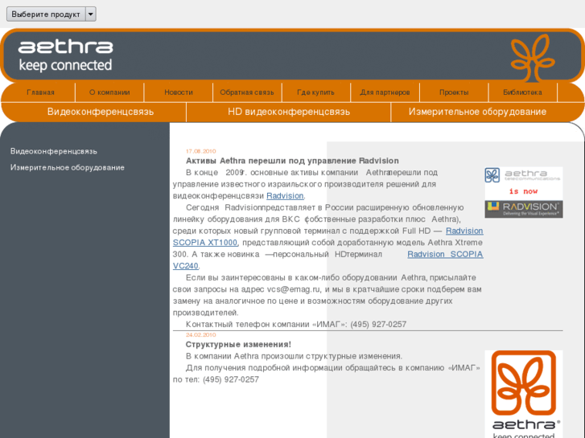
Task: Open the Главная menu item
Action: click(x=40, y=92)
